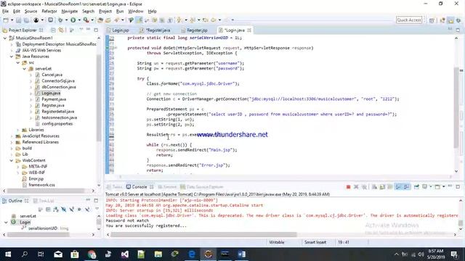Collapse the WebContent folder
465x261 pixels.
(12, 160)
